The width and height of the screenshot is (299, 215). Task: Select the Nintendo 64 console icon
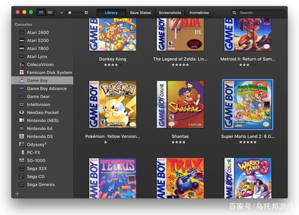[22, 129]
